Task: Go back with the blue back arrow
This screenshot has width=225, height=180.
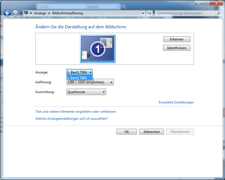Action: pyautogui.click(x=7, y=13)
